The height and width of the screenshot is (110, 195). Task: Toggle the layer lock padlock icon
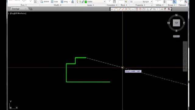point(83,2)
